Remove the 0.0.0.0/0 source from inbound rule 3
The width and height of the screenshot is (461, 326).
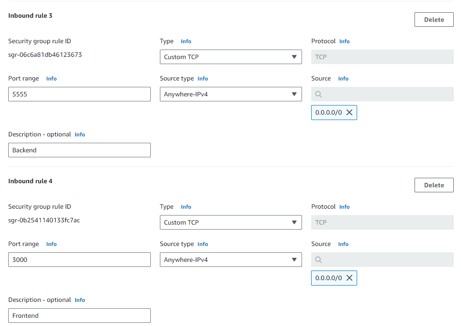(349, 112)
